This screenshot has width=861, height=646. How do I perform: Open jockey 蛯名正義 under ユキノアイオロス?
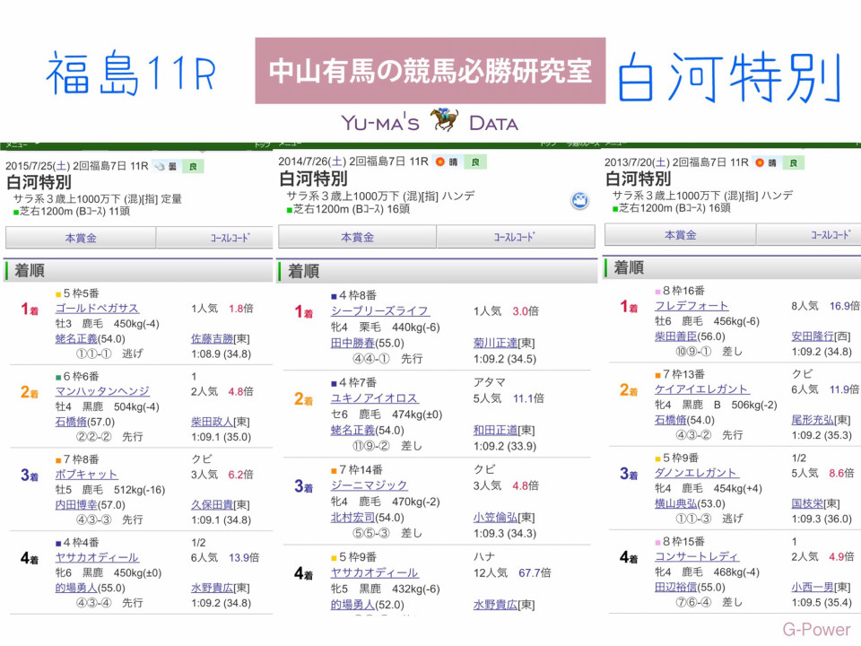tap(352, 430)
